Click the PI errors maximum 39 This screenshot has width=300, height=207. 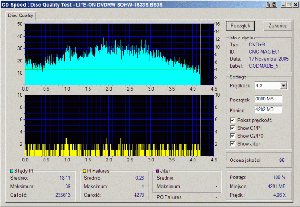click(x=68, y=186)
